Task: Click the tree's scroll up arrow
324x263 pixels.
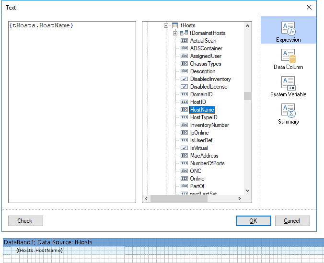Action: pos(247,26)
